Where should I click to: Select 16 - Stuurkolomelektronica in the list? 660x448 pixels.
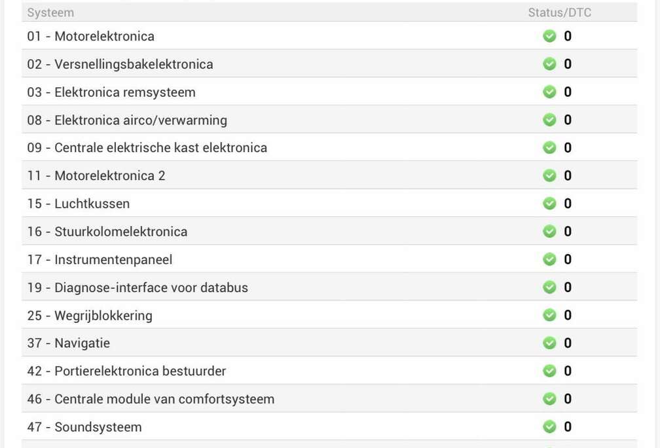[x=107, y=231]
